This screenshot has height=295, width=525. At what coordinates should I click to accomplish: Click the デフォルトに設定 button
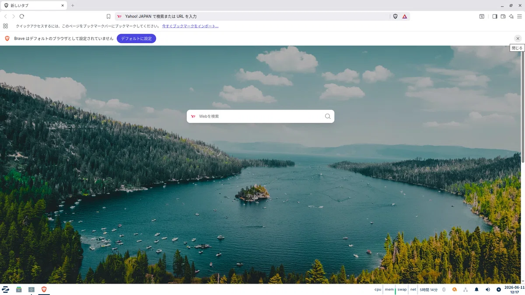pyautogui.click(x=136, y=38)
